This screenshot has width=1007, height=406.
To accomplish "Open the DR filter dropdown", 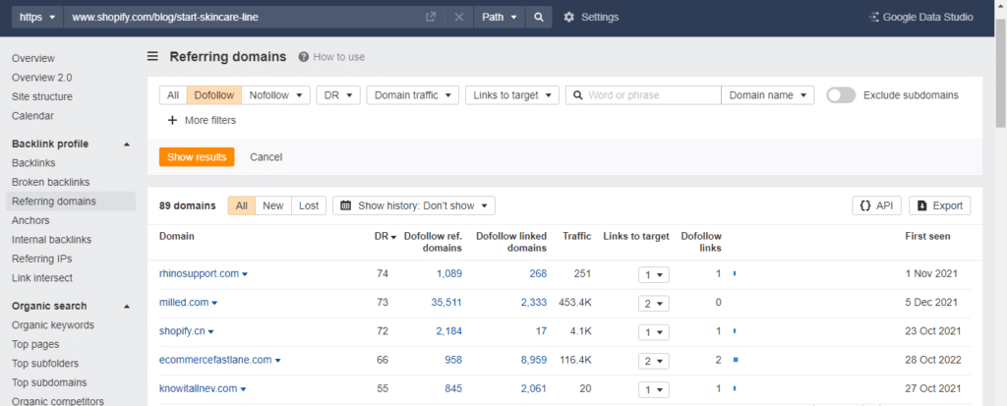I will click(x=338, y=95).
